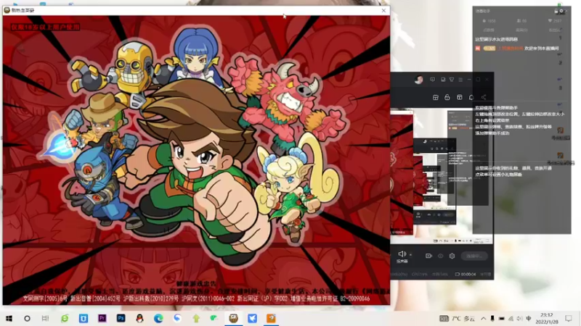
Task: Click lock icon atop danmaku assistant panel
Action: (556, 11)
